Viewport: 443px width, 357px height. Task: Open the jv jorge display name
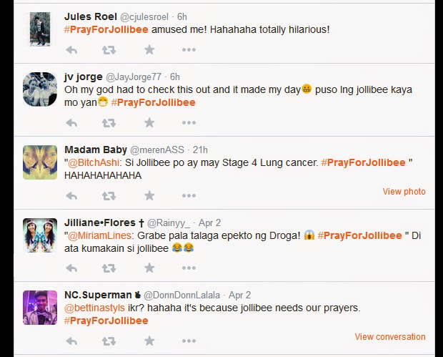(x=84, y=77)
